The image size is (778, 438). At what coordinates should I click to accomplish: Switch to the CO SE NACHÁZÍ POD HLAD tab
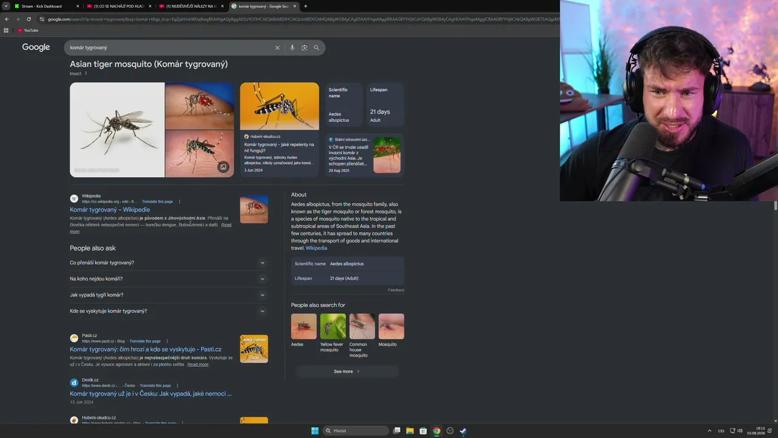119,6
